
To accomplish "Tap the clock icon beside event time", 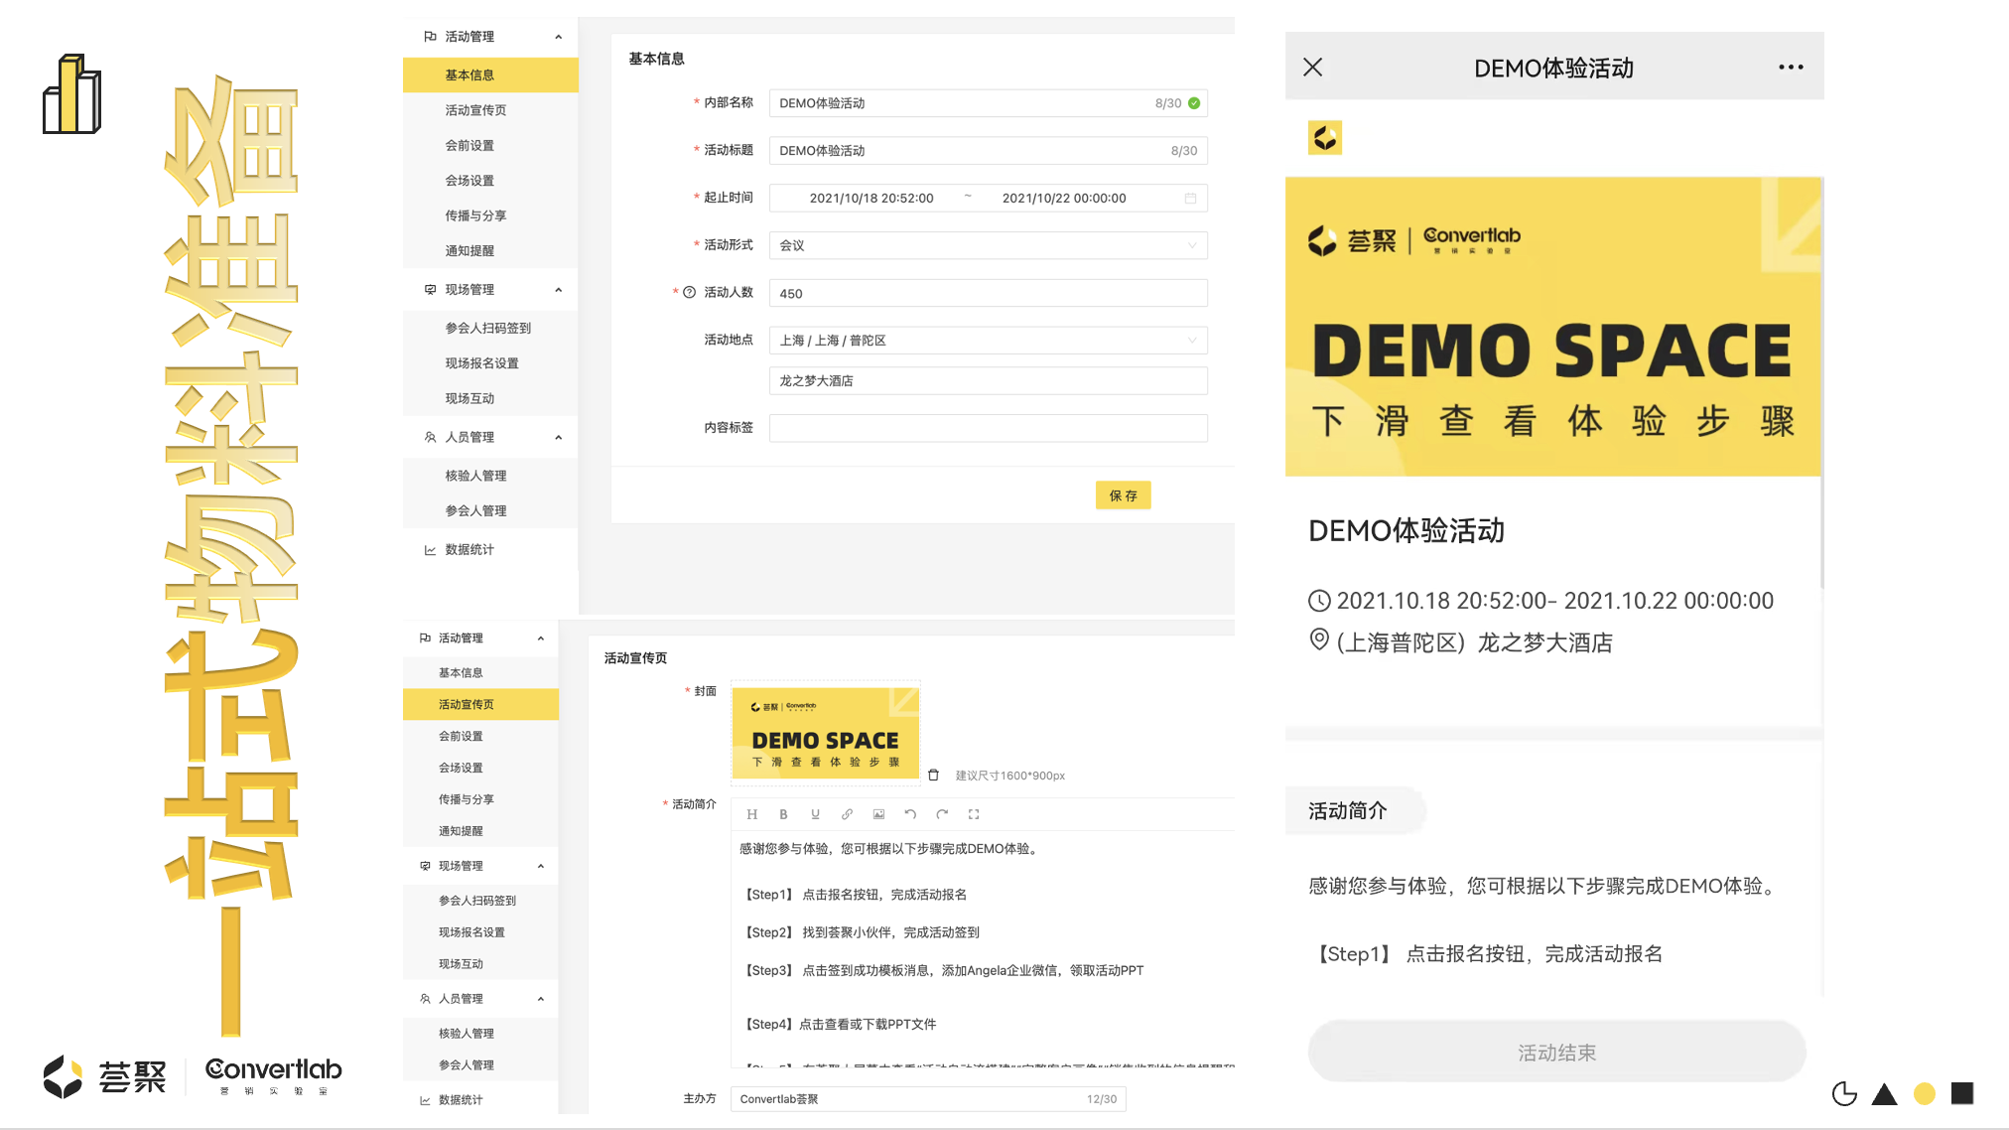I will coord(1319,601).
